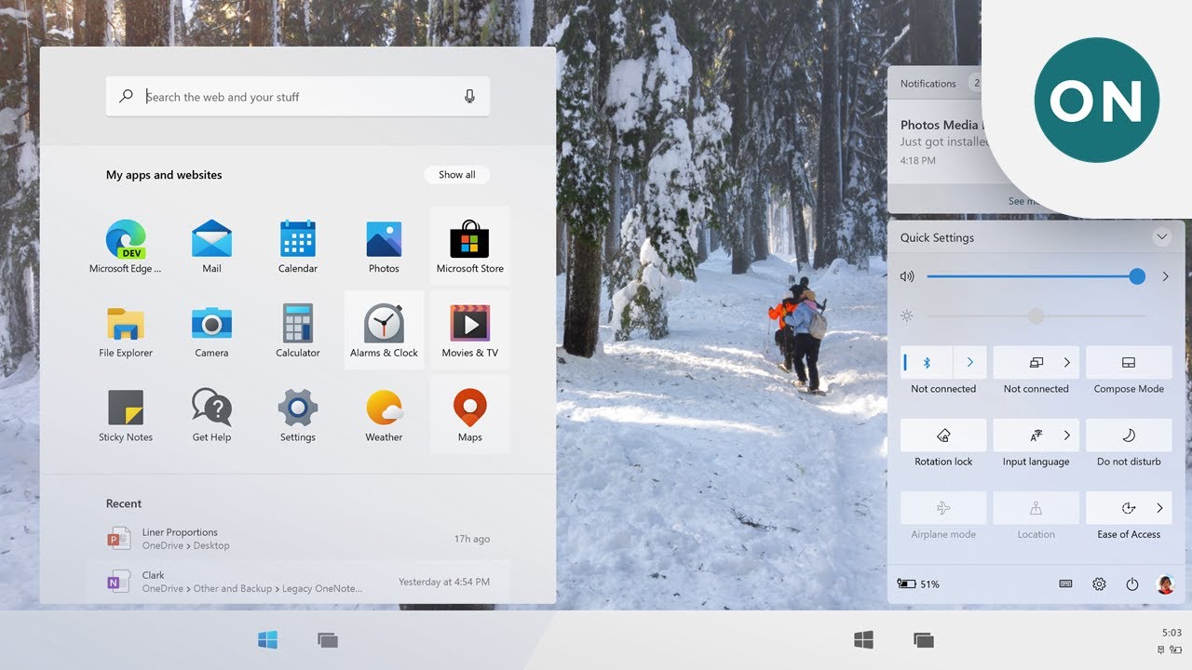The height and width of the screenshot is (670, 1192).
Task: Open the Calendar app
Action: pos(298,247)
